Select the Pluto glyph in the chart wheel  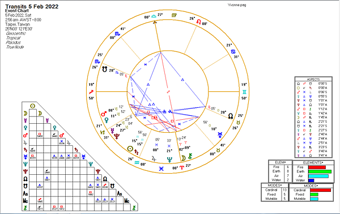click(117, 136)
